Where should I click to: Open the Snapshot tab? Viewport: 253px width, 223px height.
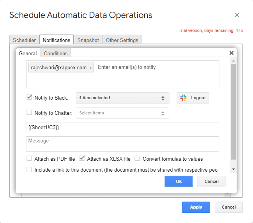(88, 40)
